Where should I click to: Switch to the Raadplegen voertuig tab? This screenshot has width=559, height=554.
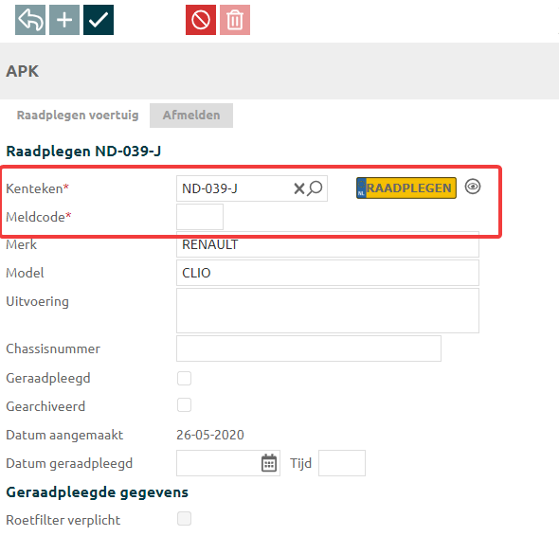[x=78, y=116]
